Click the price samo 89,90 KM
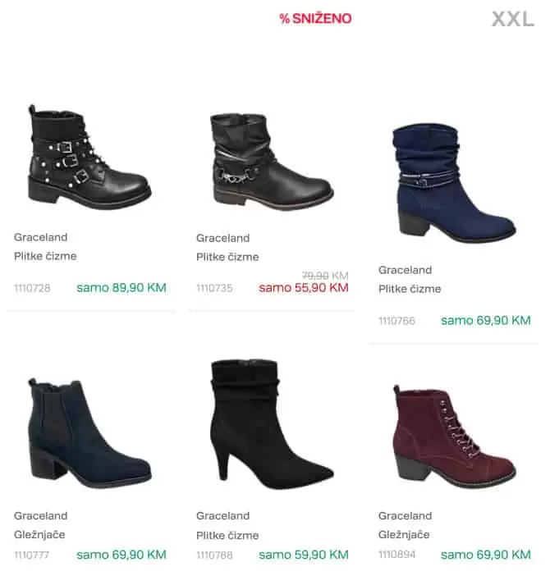 click(121, 288)
